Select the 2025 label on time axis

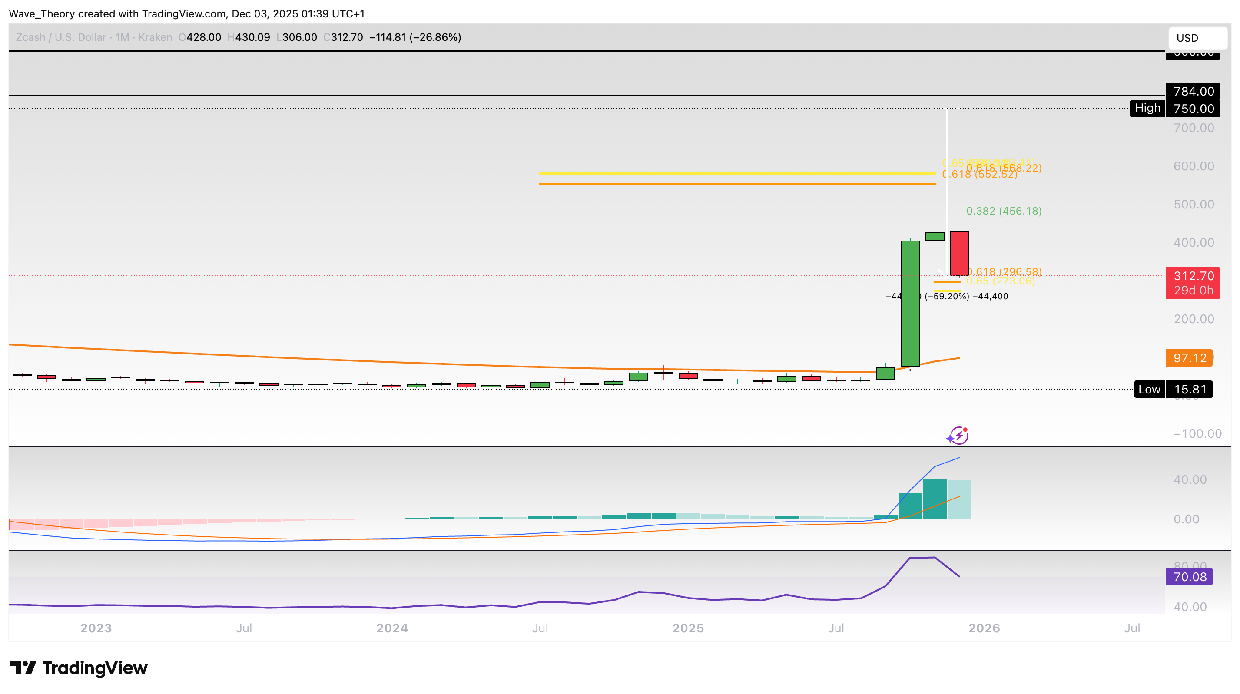[x=688, y=628]
